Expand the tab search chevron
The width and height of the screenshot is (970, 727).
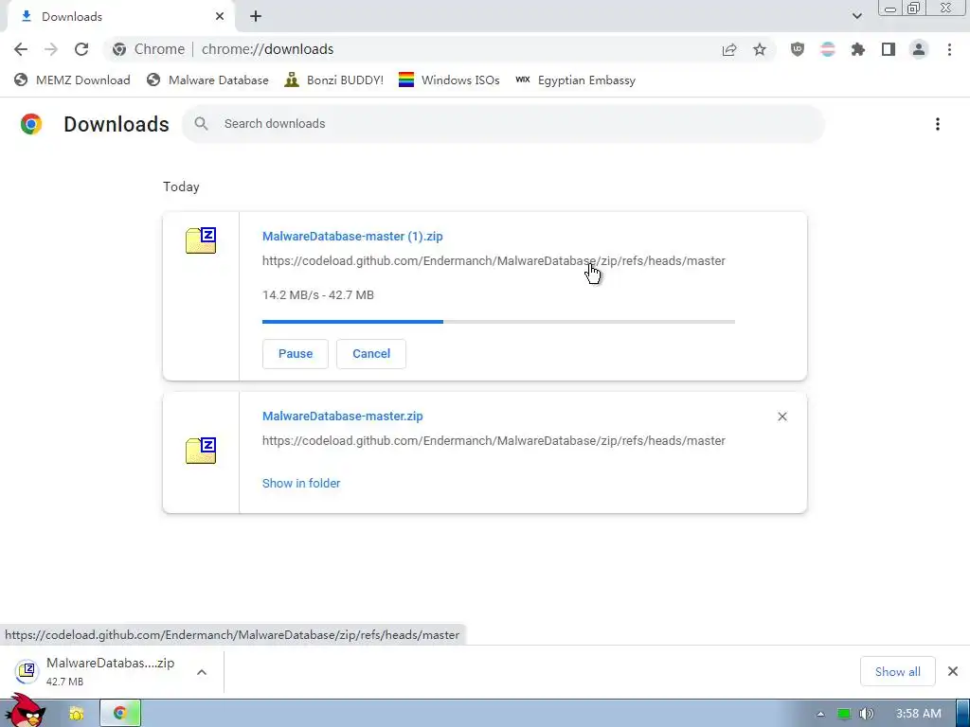(856, 16)
